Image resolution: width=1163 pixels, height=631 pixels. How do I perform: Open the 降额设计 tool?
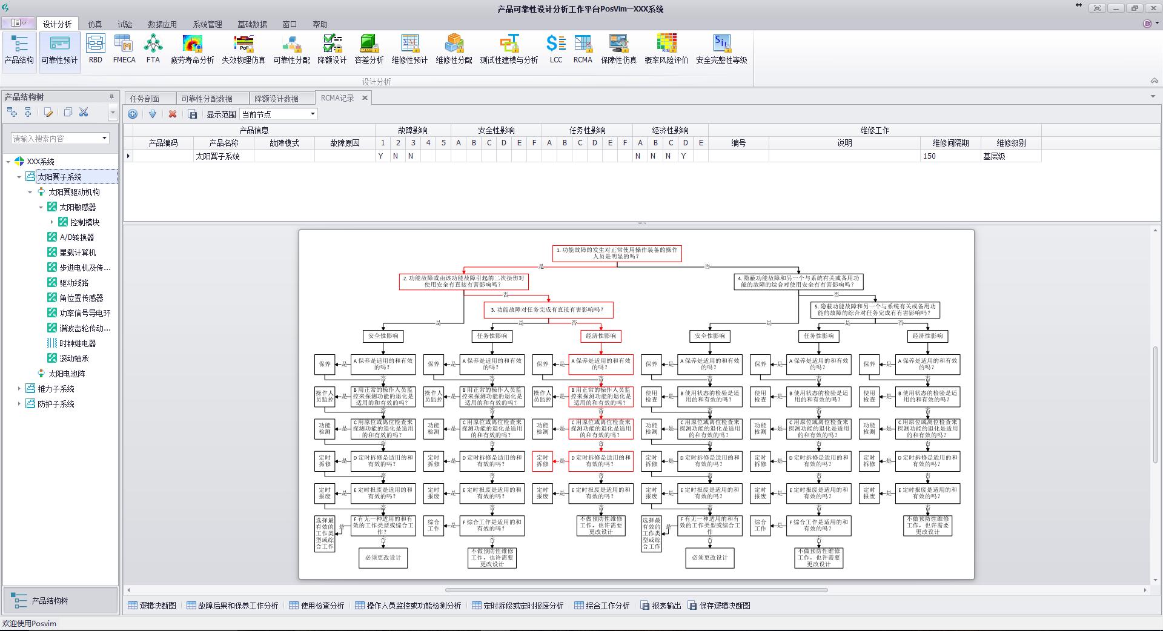pos(332,50)
